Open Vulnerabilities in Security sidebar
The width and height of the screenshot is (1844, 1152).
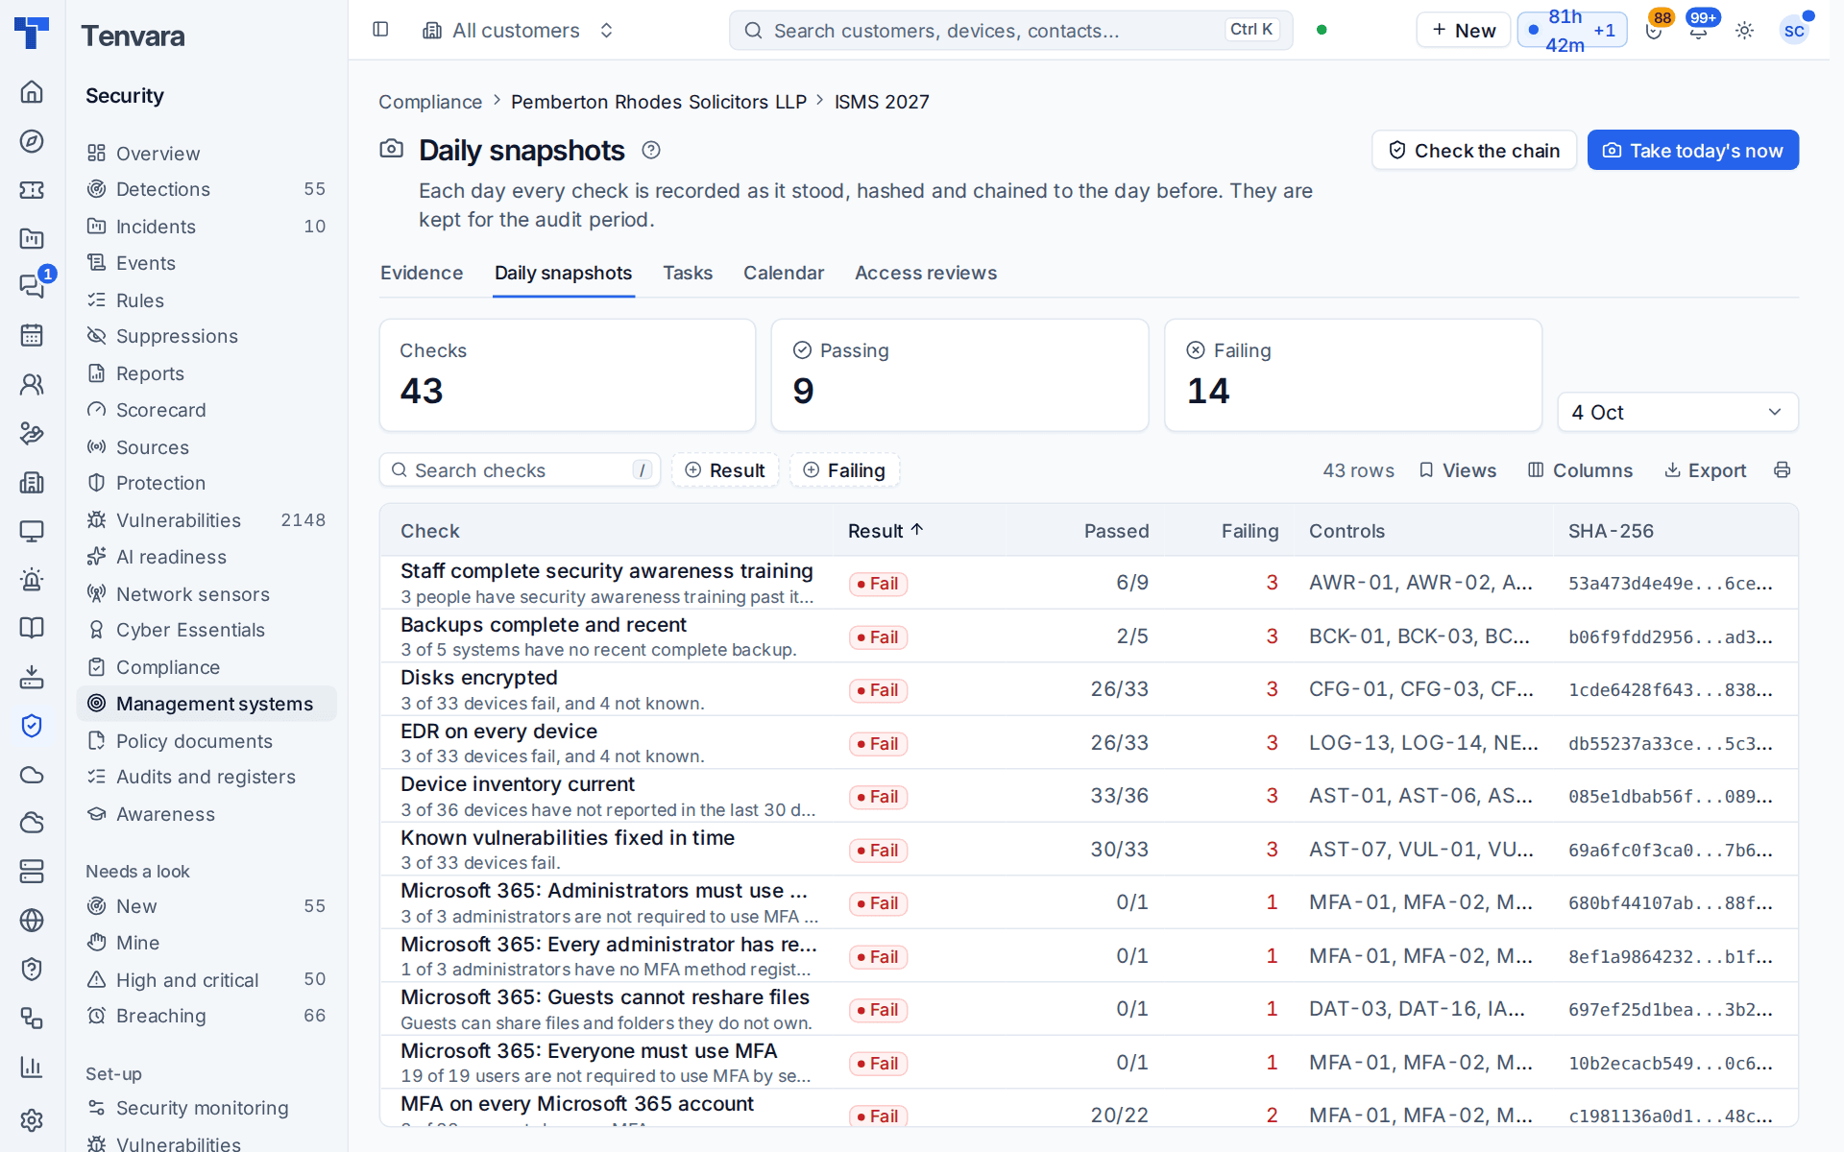point(206,520)
